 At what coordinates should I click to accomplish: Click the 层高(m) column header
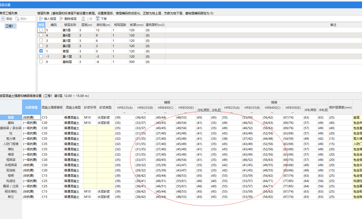click(87, 25)
